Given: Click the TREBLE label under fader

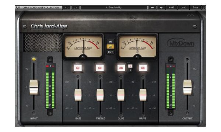Looking at the screenshot, I should pyautogui.click(x=100, y=118).
